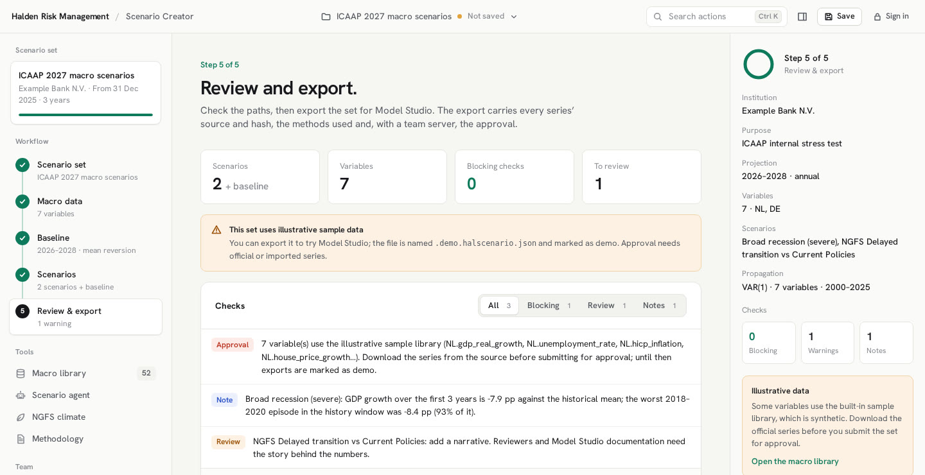Click the Variables summary card showing 7
Screen dimensions: 925x475
click(387, 177)
